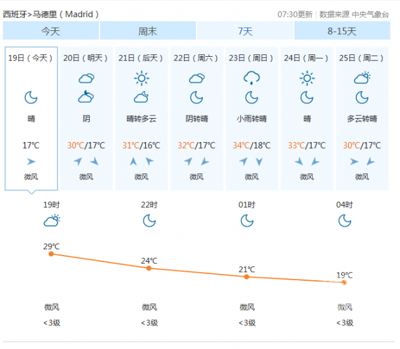Viewport: 400px width, 349px height.
Task: Click the 多云转晴 description on 25日
Action: tap(362, 119)
